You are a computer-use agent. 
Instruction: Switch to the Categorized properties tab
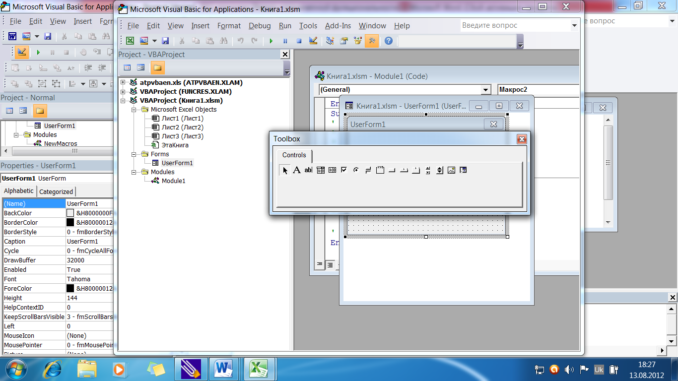56,191
